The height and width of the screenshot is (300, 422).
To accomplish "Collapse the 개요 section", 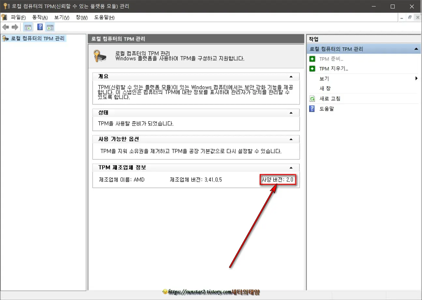I will [x=291, y=76].
